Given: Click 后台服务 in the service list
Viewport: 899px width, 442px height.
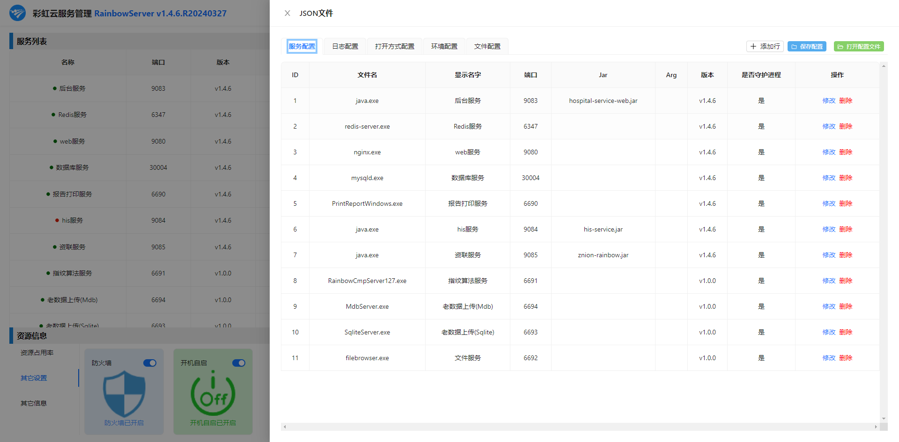Looking at the screenshot, I should pyautogui.click(x=72, y=88).
